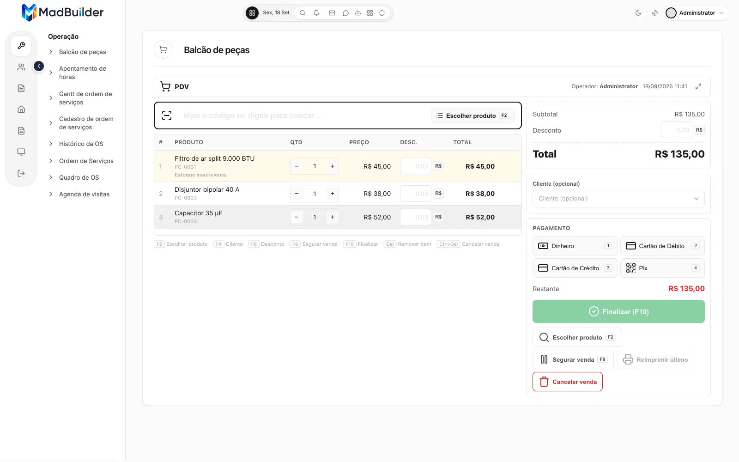Toggle R$ discount type for Filtro de ar row
Screen dimensions: 739x462
coord(438,166)
